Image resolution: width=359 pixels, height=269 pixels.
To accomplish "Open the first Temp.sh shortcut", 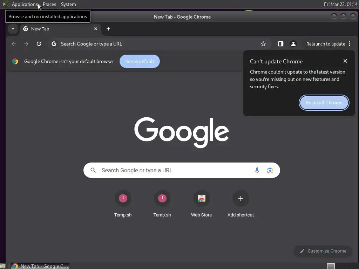I will pos(123,204).
